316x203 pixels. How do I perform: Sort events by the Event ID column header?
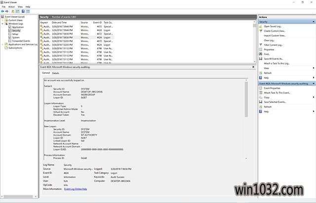97,22
